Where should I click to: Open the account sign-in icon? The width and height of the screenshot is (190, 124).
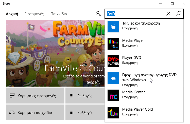[98, 14]
